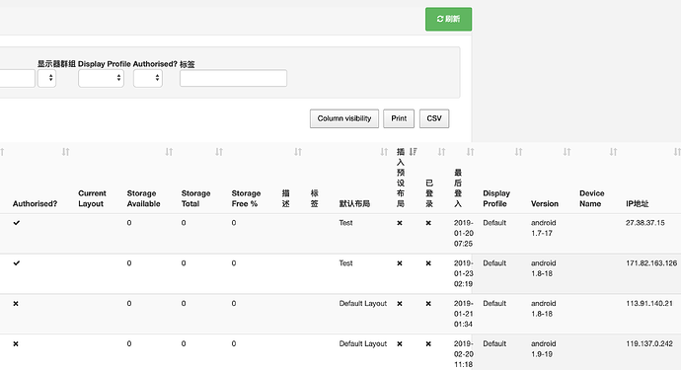
Task: Click Authorised cross in 113.91.140.21 row
Action: click(16, 304)
